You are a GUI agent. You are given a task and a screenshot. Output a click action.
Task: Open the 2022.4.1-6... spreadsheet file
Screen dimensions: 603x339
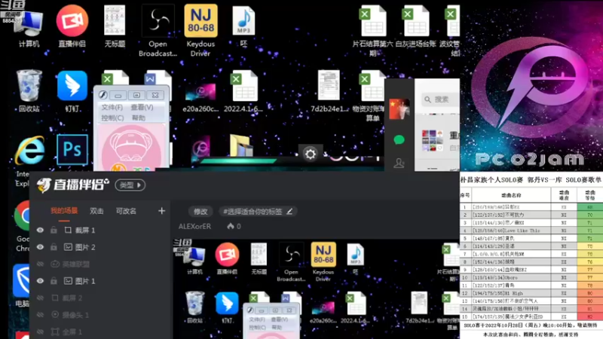coord(243,91)
